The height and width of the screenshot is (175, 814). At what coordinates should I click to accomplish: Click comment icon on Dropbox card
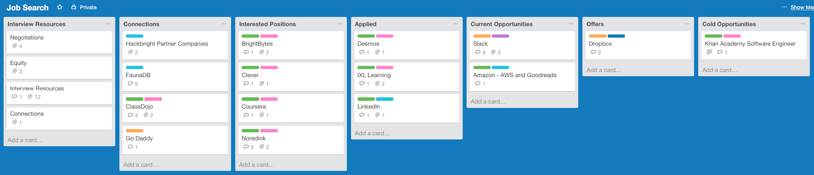(593, 52)
